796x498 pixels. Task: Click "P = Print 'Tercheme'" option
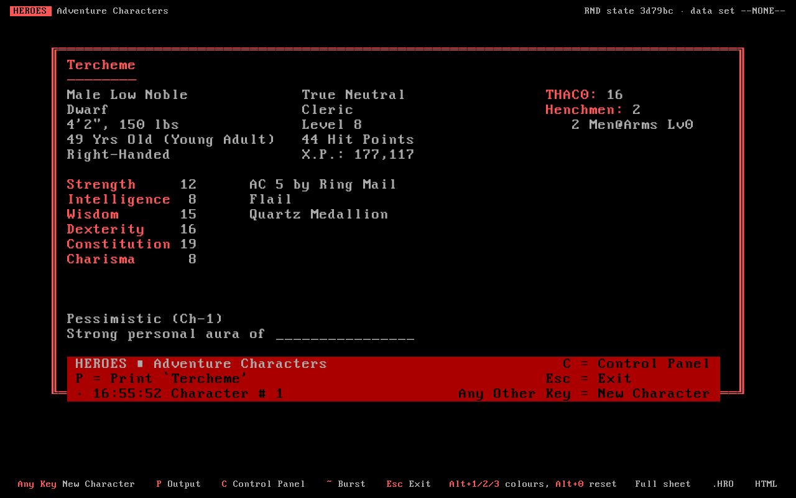point(162,378)
